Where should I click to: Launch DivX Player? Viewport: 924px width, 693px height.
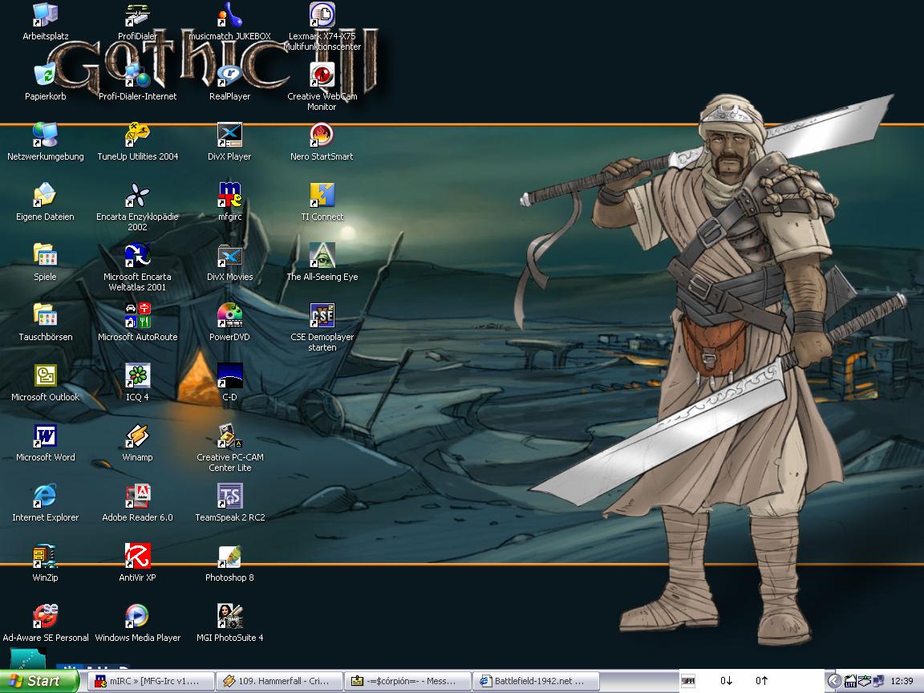click(x=229, y=142)
